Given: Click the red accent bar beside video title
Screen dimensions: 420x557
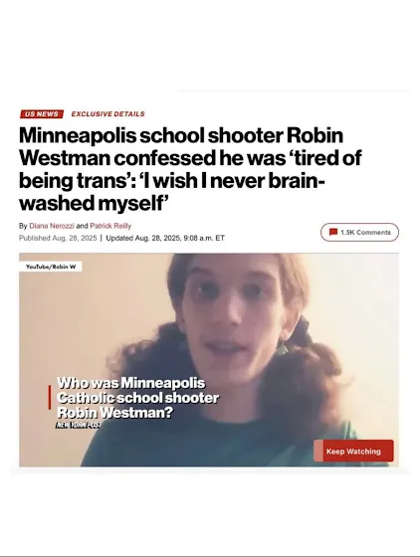Looking at the screenshot, I should click(x=50, y=397).
